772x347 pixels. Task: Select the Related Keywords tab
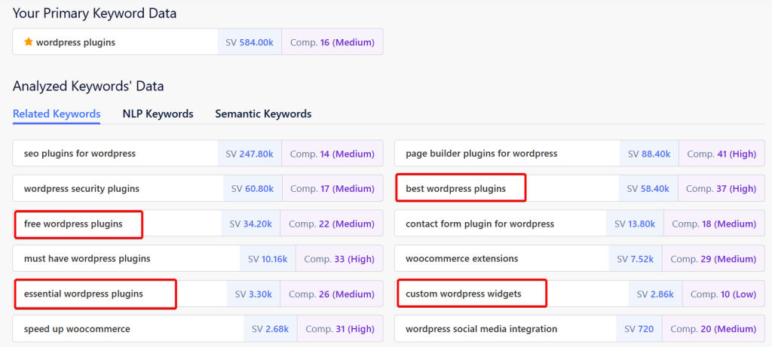[x=57, y=114]
